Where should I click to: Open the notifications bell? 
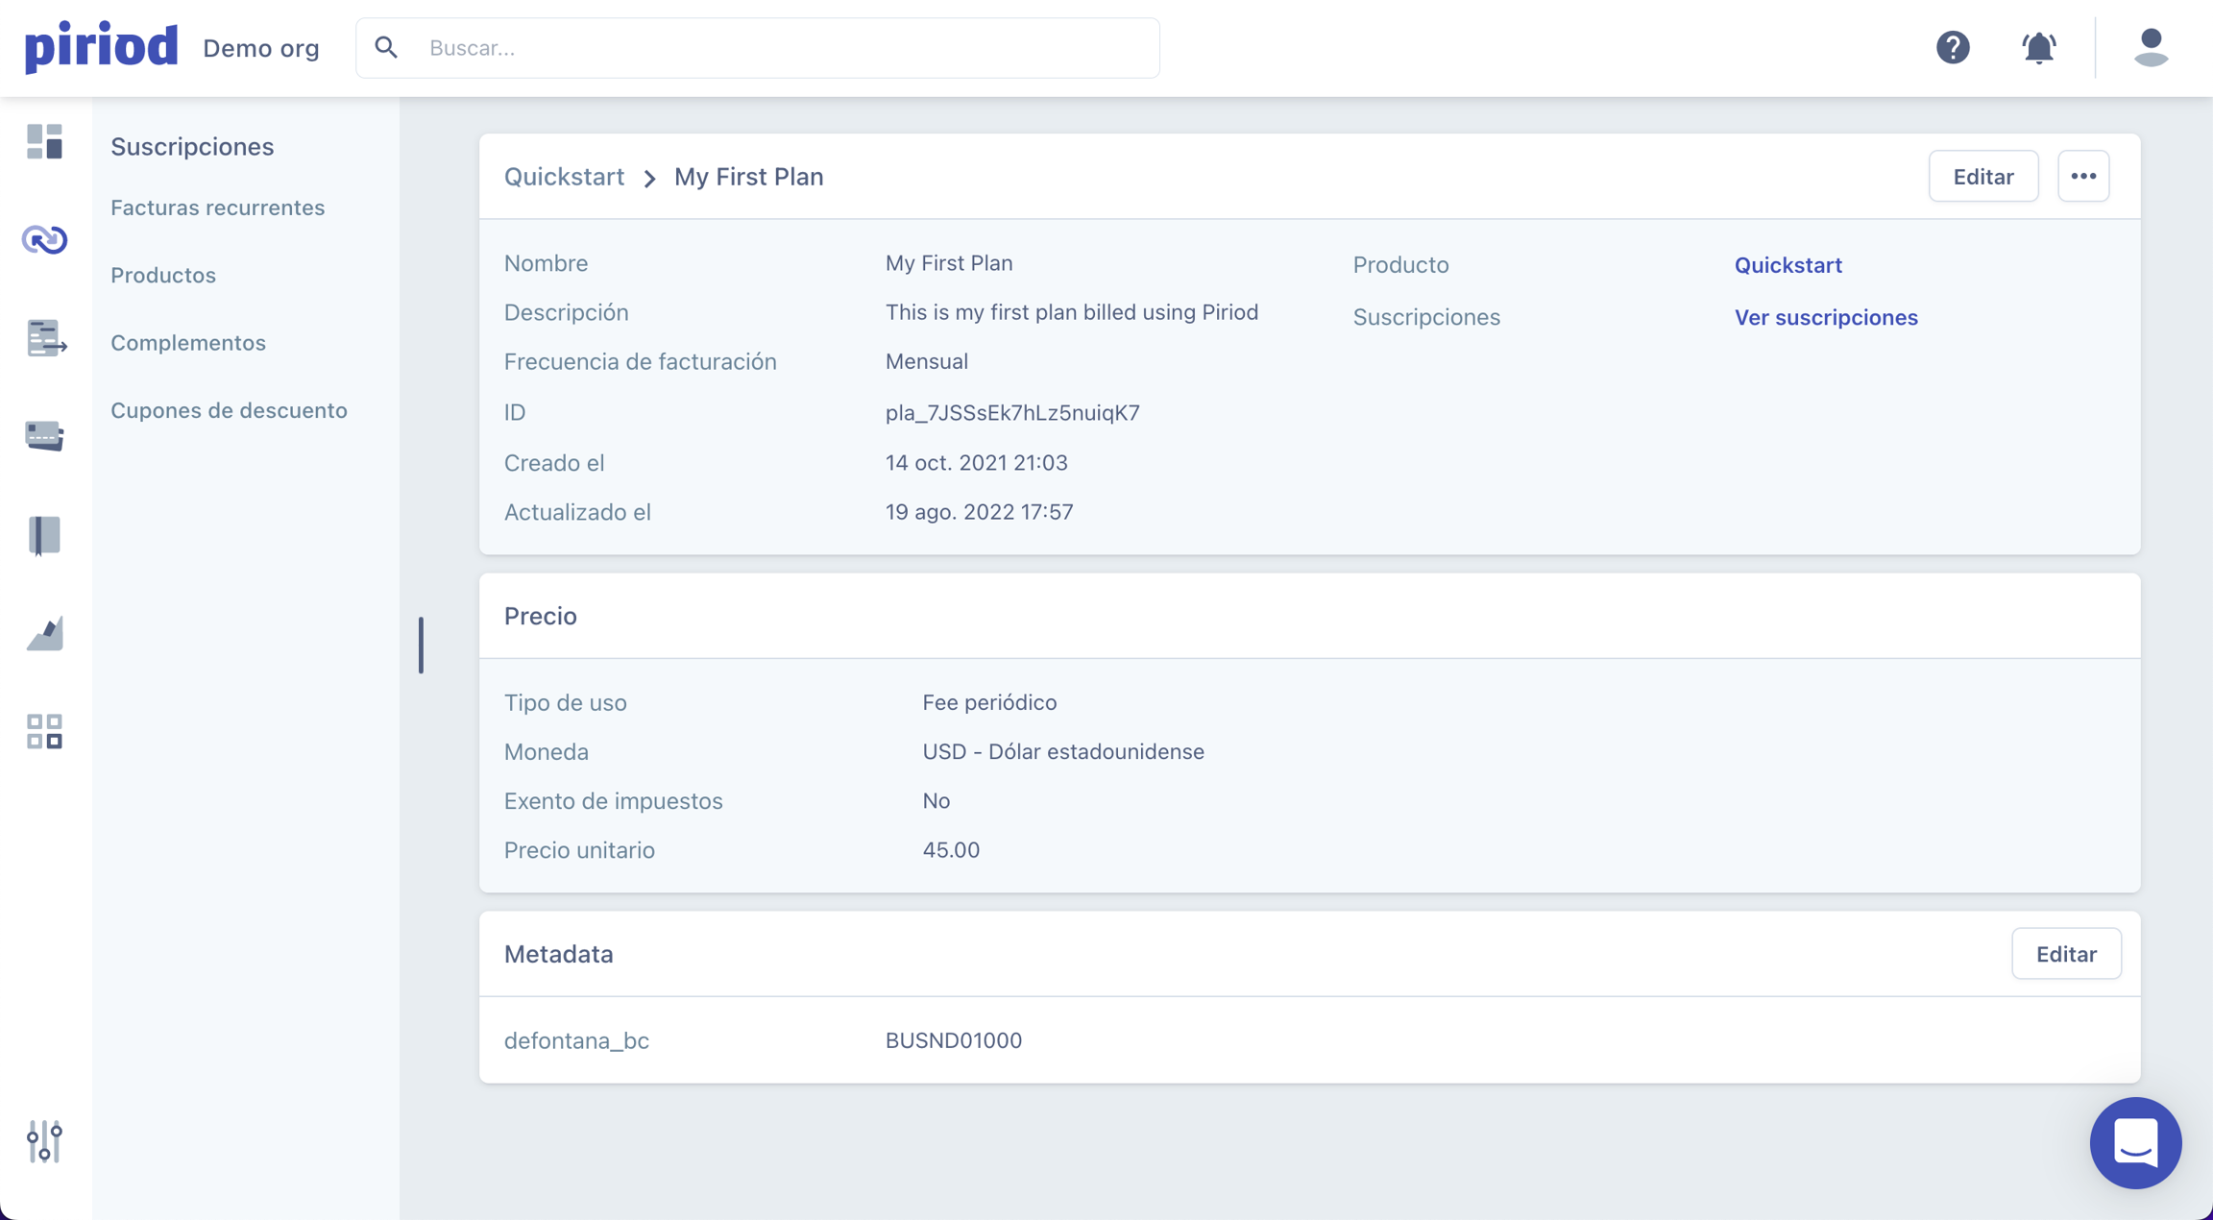point(2038,47)
